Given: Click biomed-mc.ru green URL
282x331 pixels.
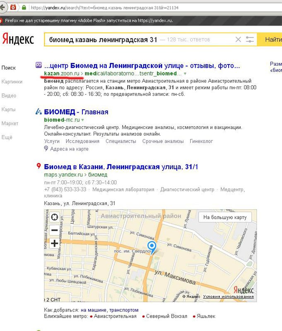Looking at the screenshot, I should point(62,120).
